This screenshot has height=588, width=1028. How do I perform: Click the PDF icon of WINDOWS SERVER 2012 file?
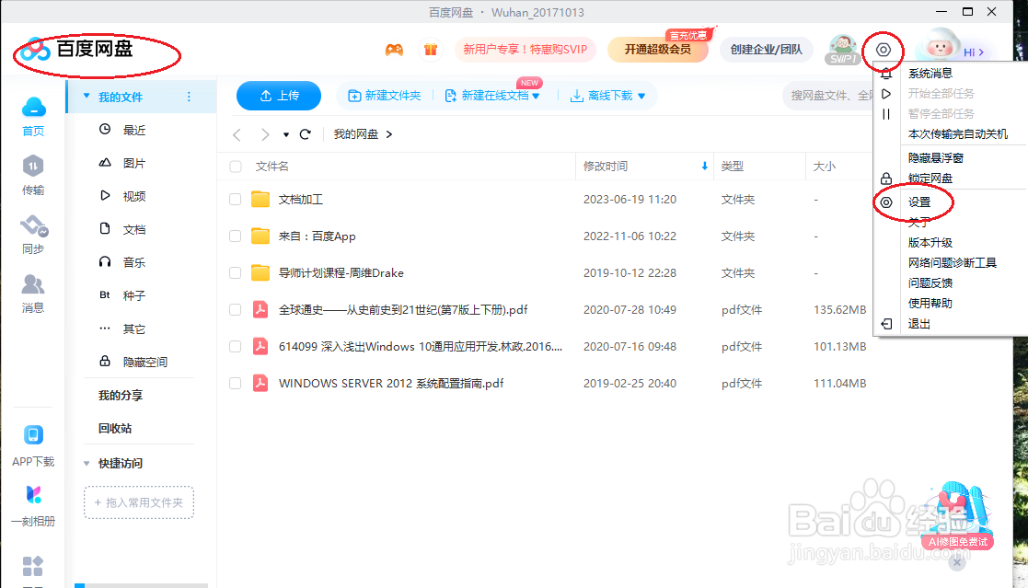(x=260, y=383)
